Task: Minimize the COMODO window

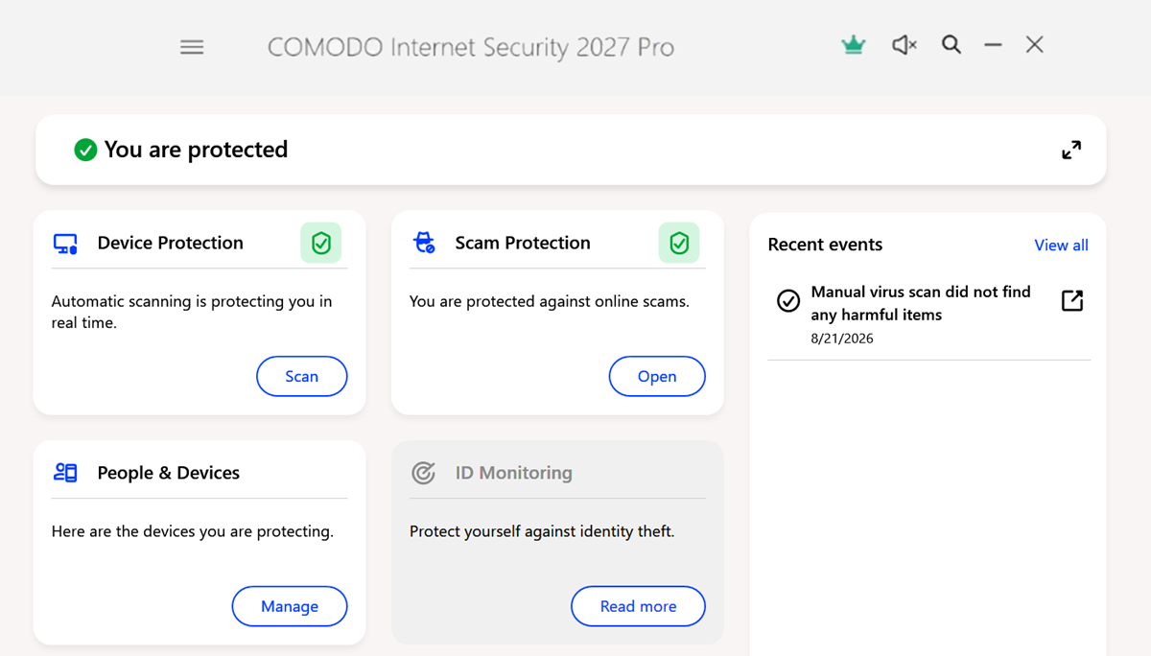Action: [993, 45]
